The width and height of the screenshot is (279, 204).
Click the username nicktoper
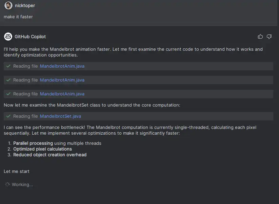pyautogui.click(x=25, y=5)
